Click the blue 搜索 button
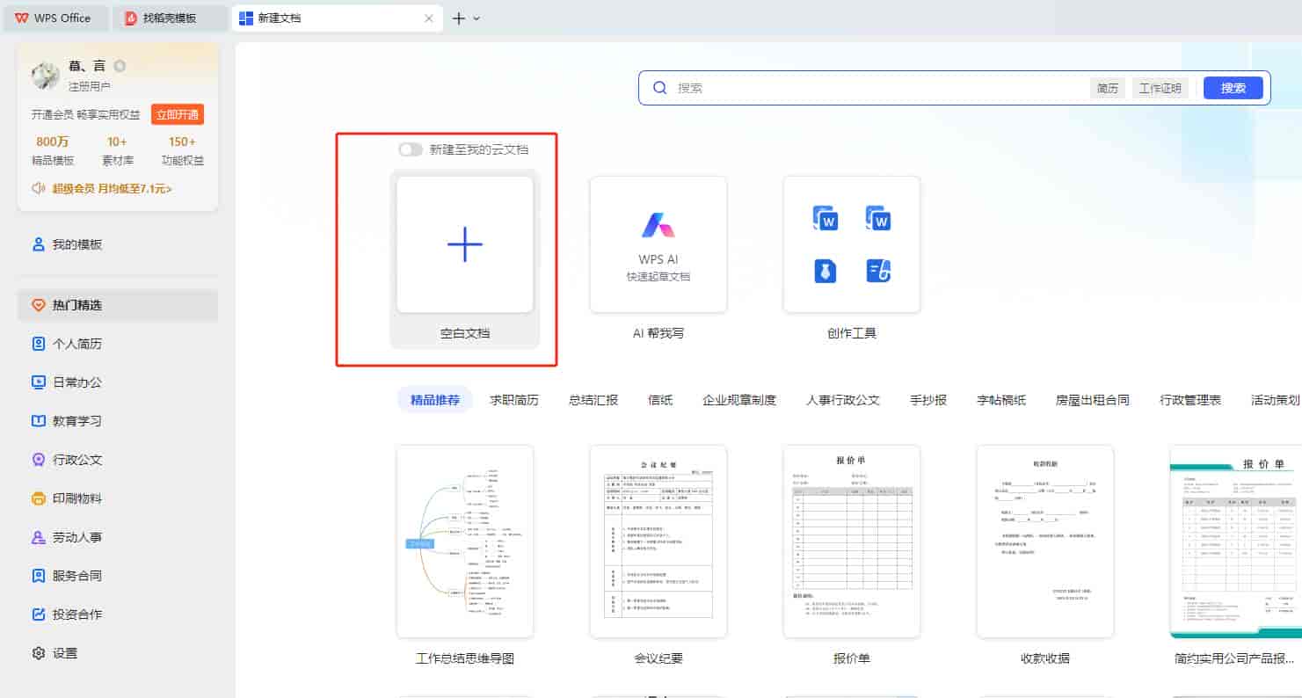This screenshot has height=698, width=1302. tap(1233, 88)
